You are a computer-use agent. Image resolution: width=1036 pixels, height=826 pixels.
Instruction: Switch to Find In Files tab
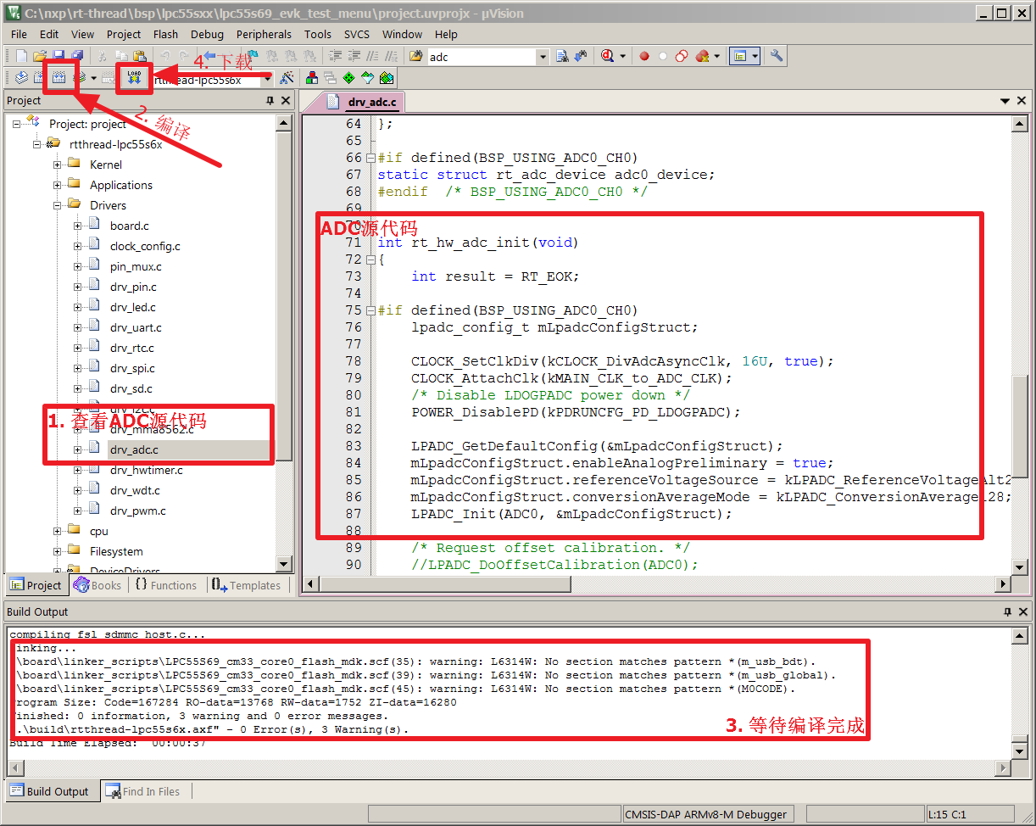pos(142,791)
